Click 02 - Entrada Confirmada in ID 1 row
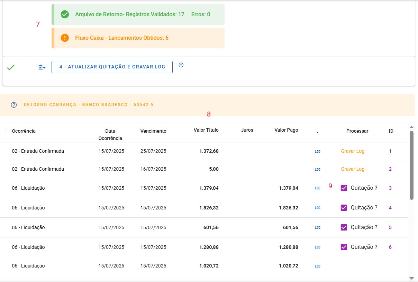This screenshot has width=418, height=282. (38, 151)
